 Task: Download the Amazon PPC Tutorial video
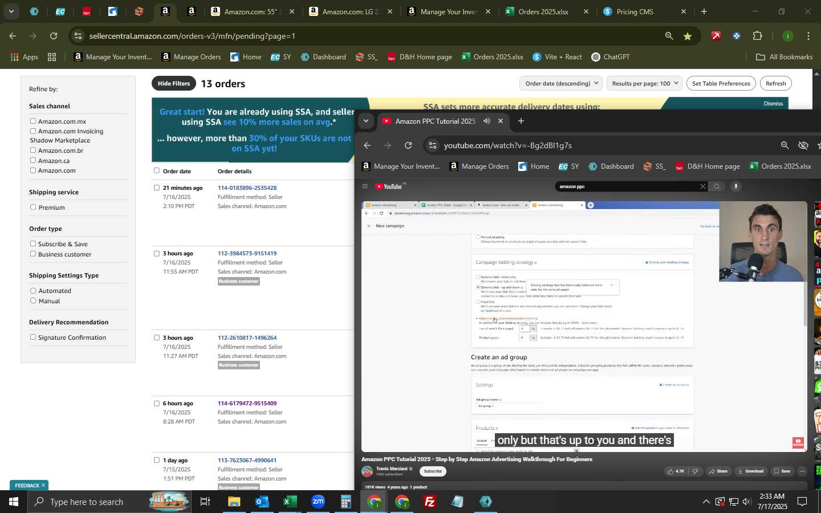(750, 471)
